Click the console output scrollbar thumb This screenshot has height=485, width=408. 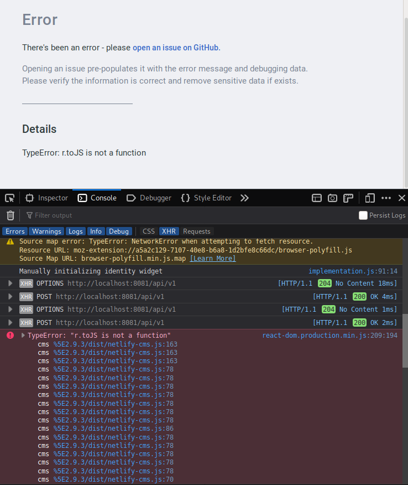[405, 341]
